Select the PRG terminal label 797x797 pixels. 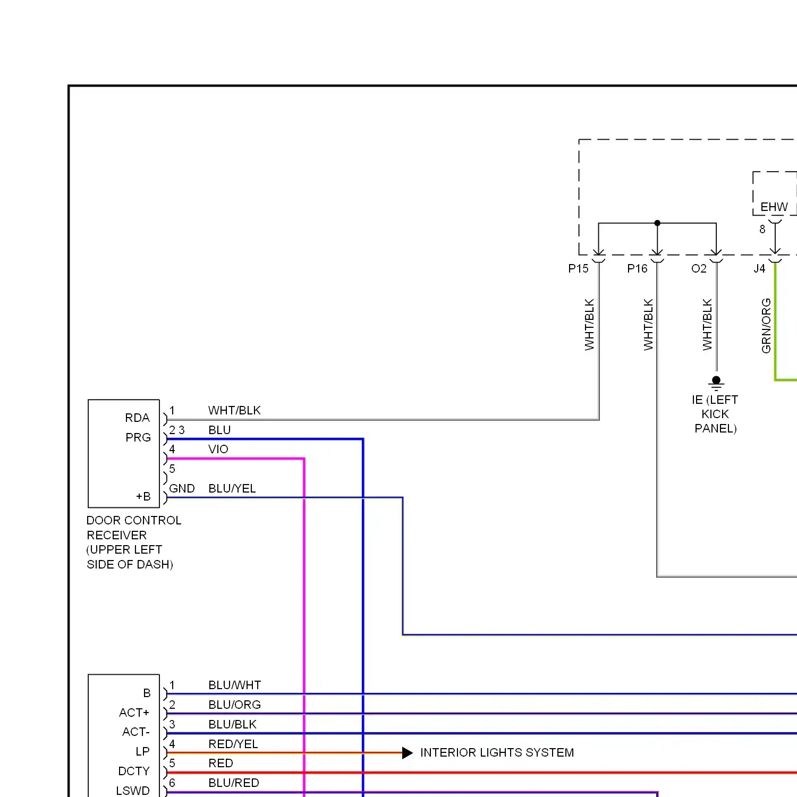click(138, 437)
